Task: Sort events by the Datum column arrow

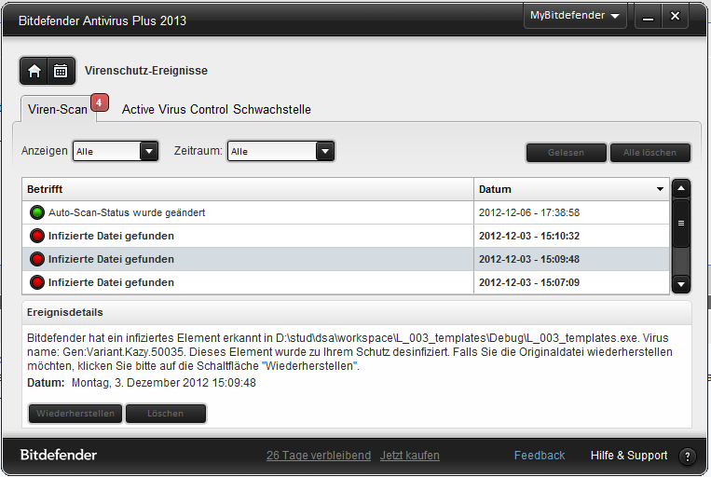Action: (x=660, y=189)
